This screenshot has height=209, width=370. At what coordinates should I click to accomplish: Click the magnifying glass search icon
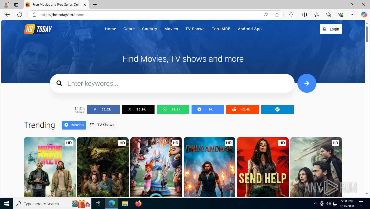click(x=59, y=83)
